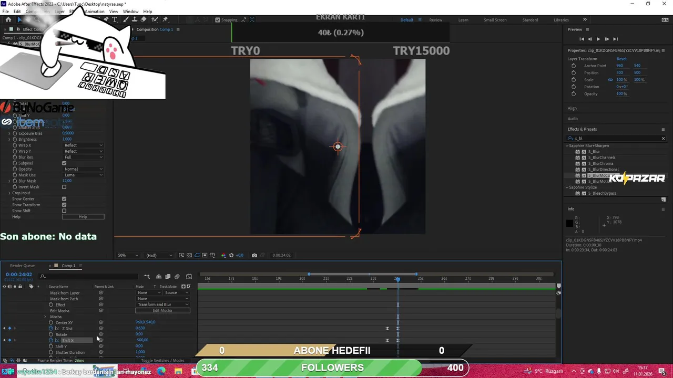Click the viewer timecode 0:00:24:02
This screenshot has height=378, width=673.
pos(281,255)
